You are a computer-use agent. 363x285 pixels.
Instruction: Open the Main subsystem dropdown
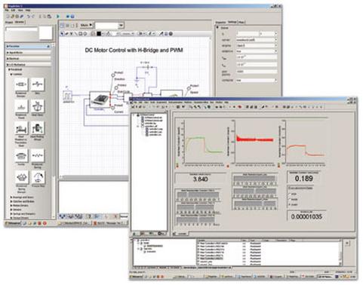(x=86, y=25)
